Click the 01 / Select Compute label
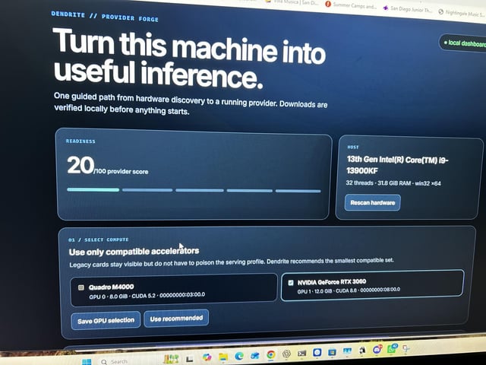The height and width of the screenshot is (365, 486). click(99, 240)
